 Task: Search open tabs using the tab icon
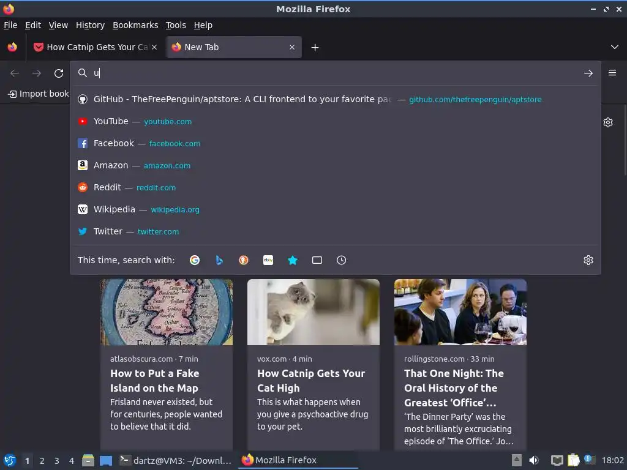[x=317, y=260]
